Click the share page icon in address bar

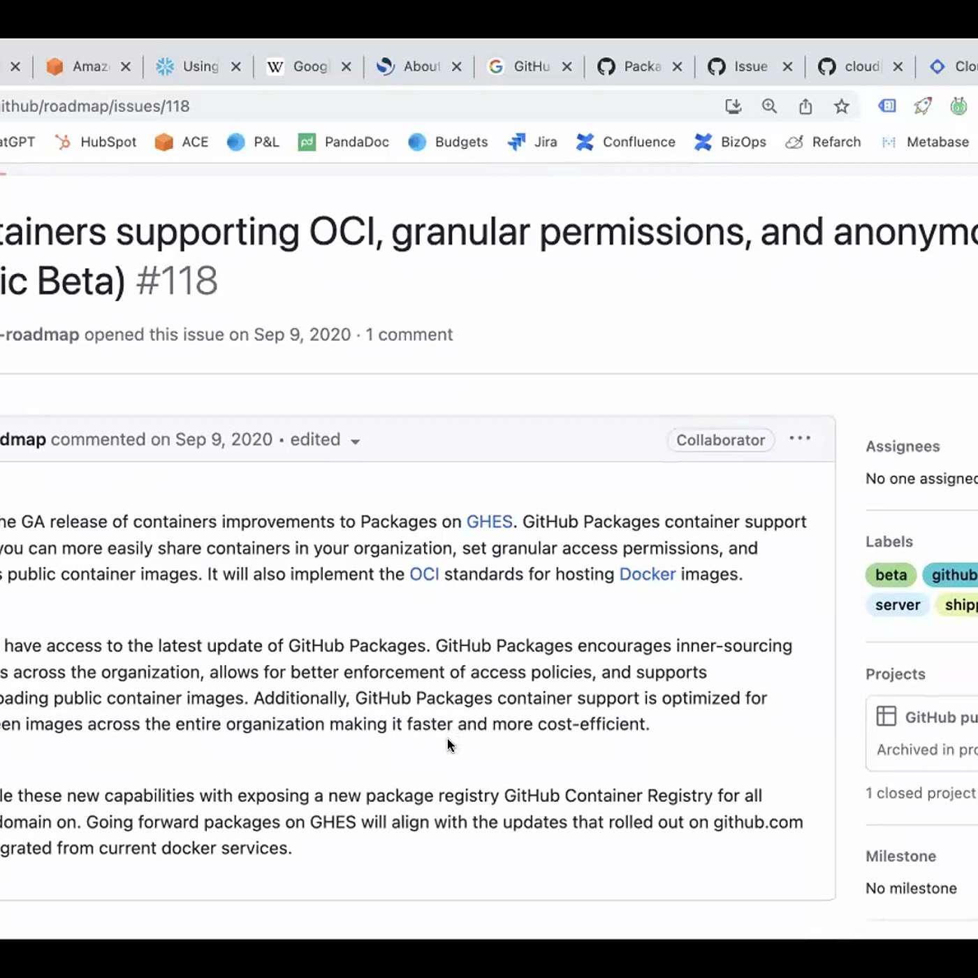[x=805, y=106]
